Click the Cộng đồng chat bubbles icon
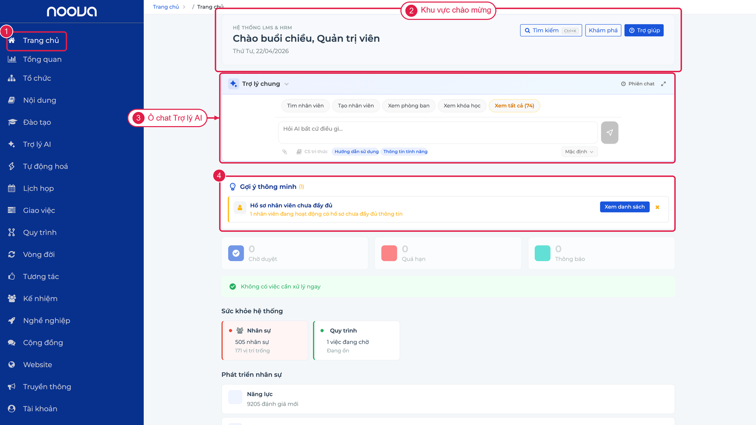Viewport: 756px width, 425px height. click(12, 342)
